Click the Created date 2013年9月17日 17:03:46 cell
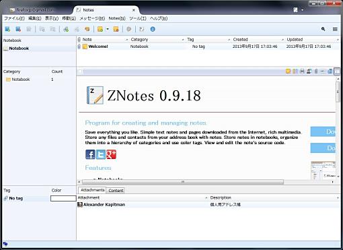This screenshot has width=343, height=250. click(255, 46)
